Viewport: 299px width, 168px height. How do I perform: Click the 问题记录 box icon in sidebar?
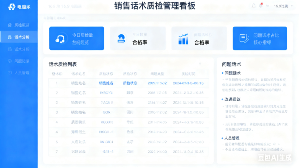[x=9, y=61]
